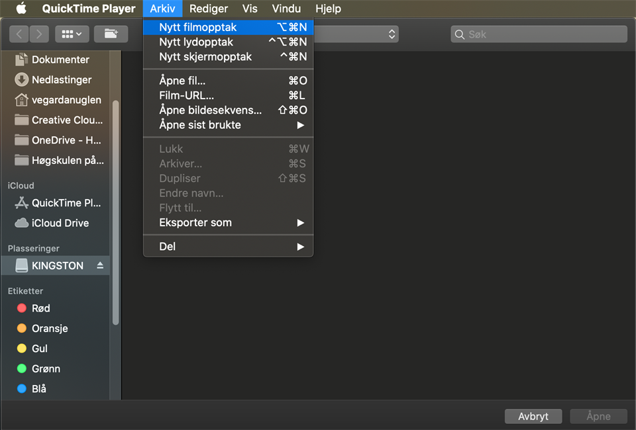Create a new folder with the folder icon
The image size is (636, 430).
pyautogui.click(x=111, y=34)
